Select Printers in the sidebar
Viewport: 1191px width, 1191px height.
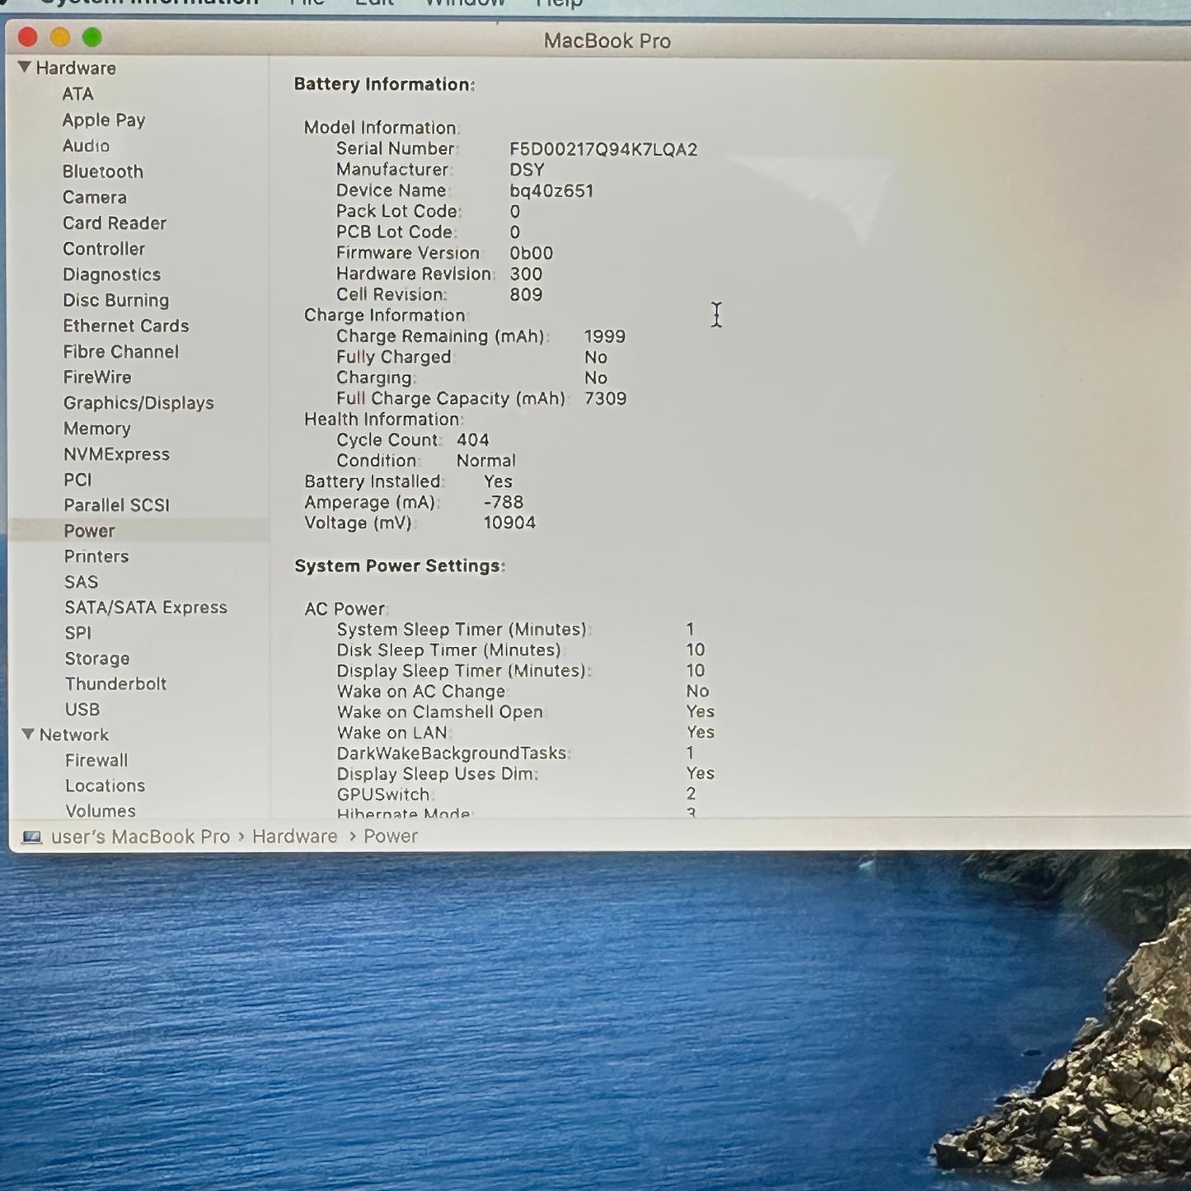click(x=96, y=556)
